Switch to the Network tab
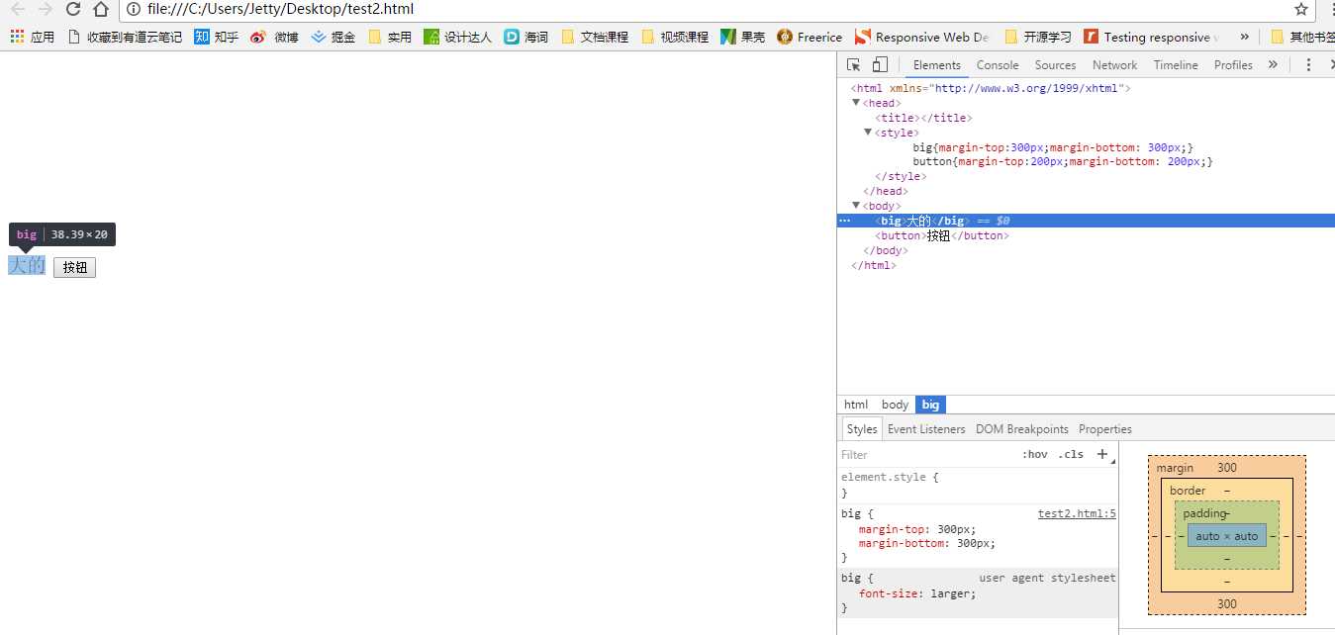Image resolution: width=1335 pixels, height=635 pixels. [1115, 65]
